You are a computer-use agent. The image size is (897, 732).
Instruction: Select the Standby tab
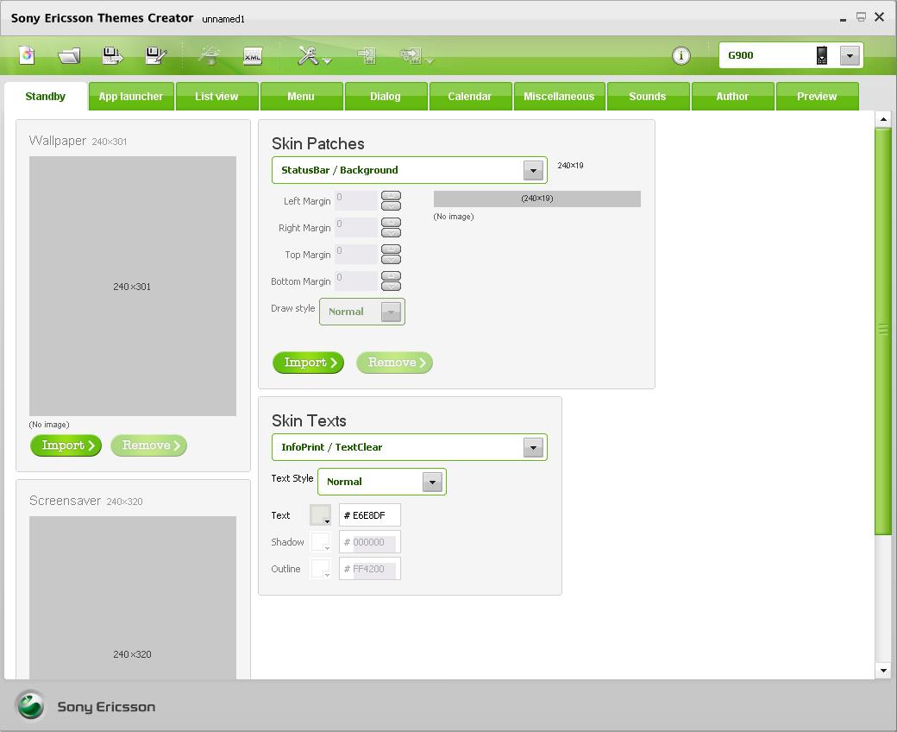coord(45,96)
